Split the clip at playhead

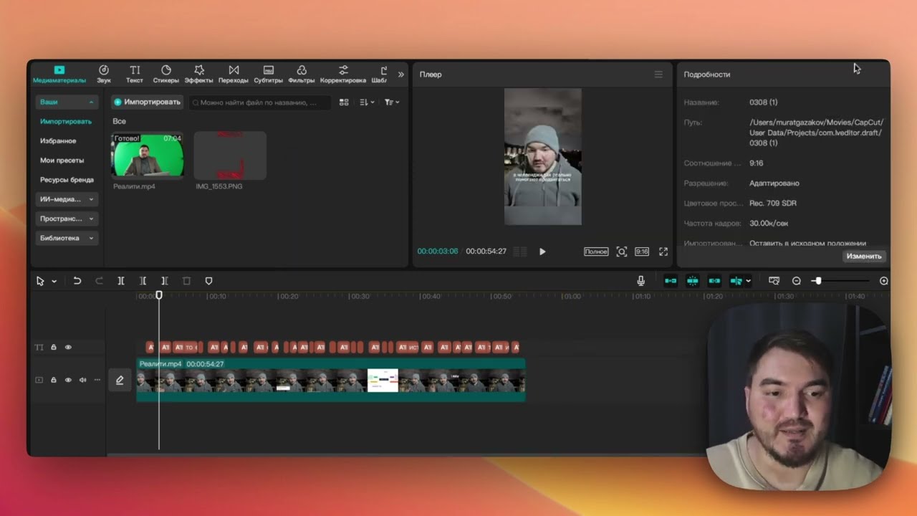pyautogui.click(x=121, y=281)
